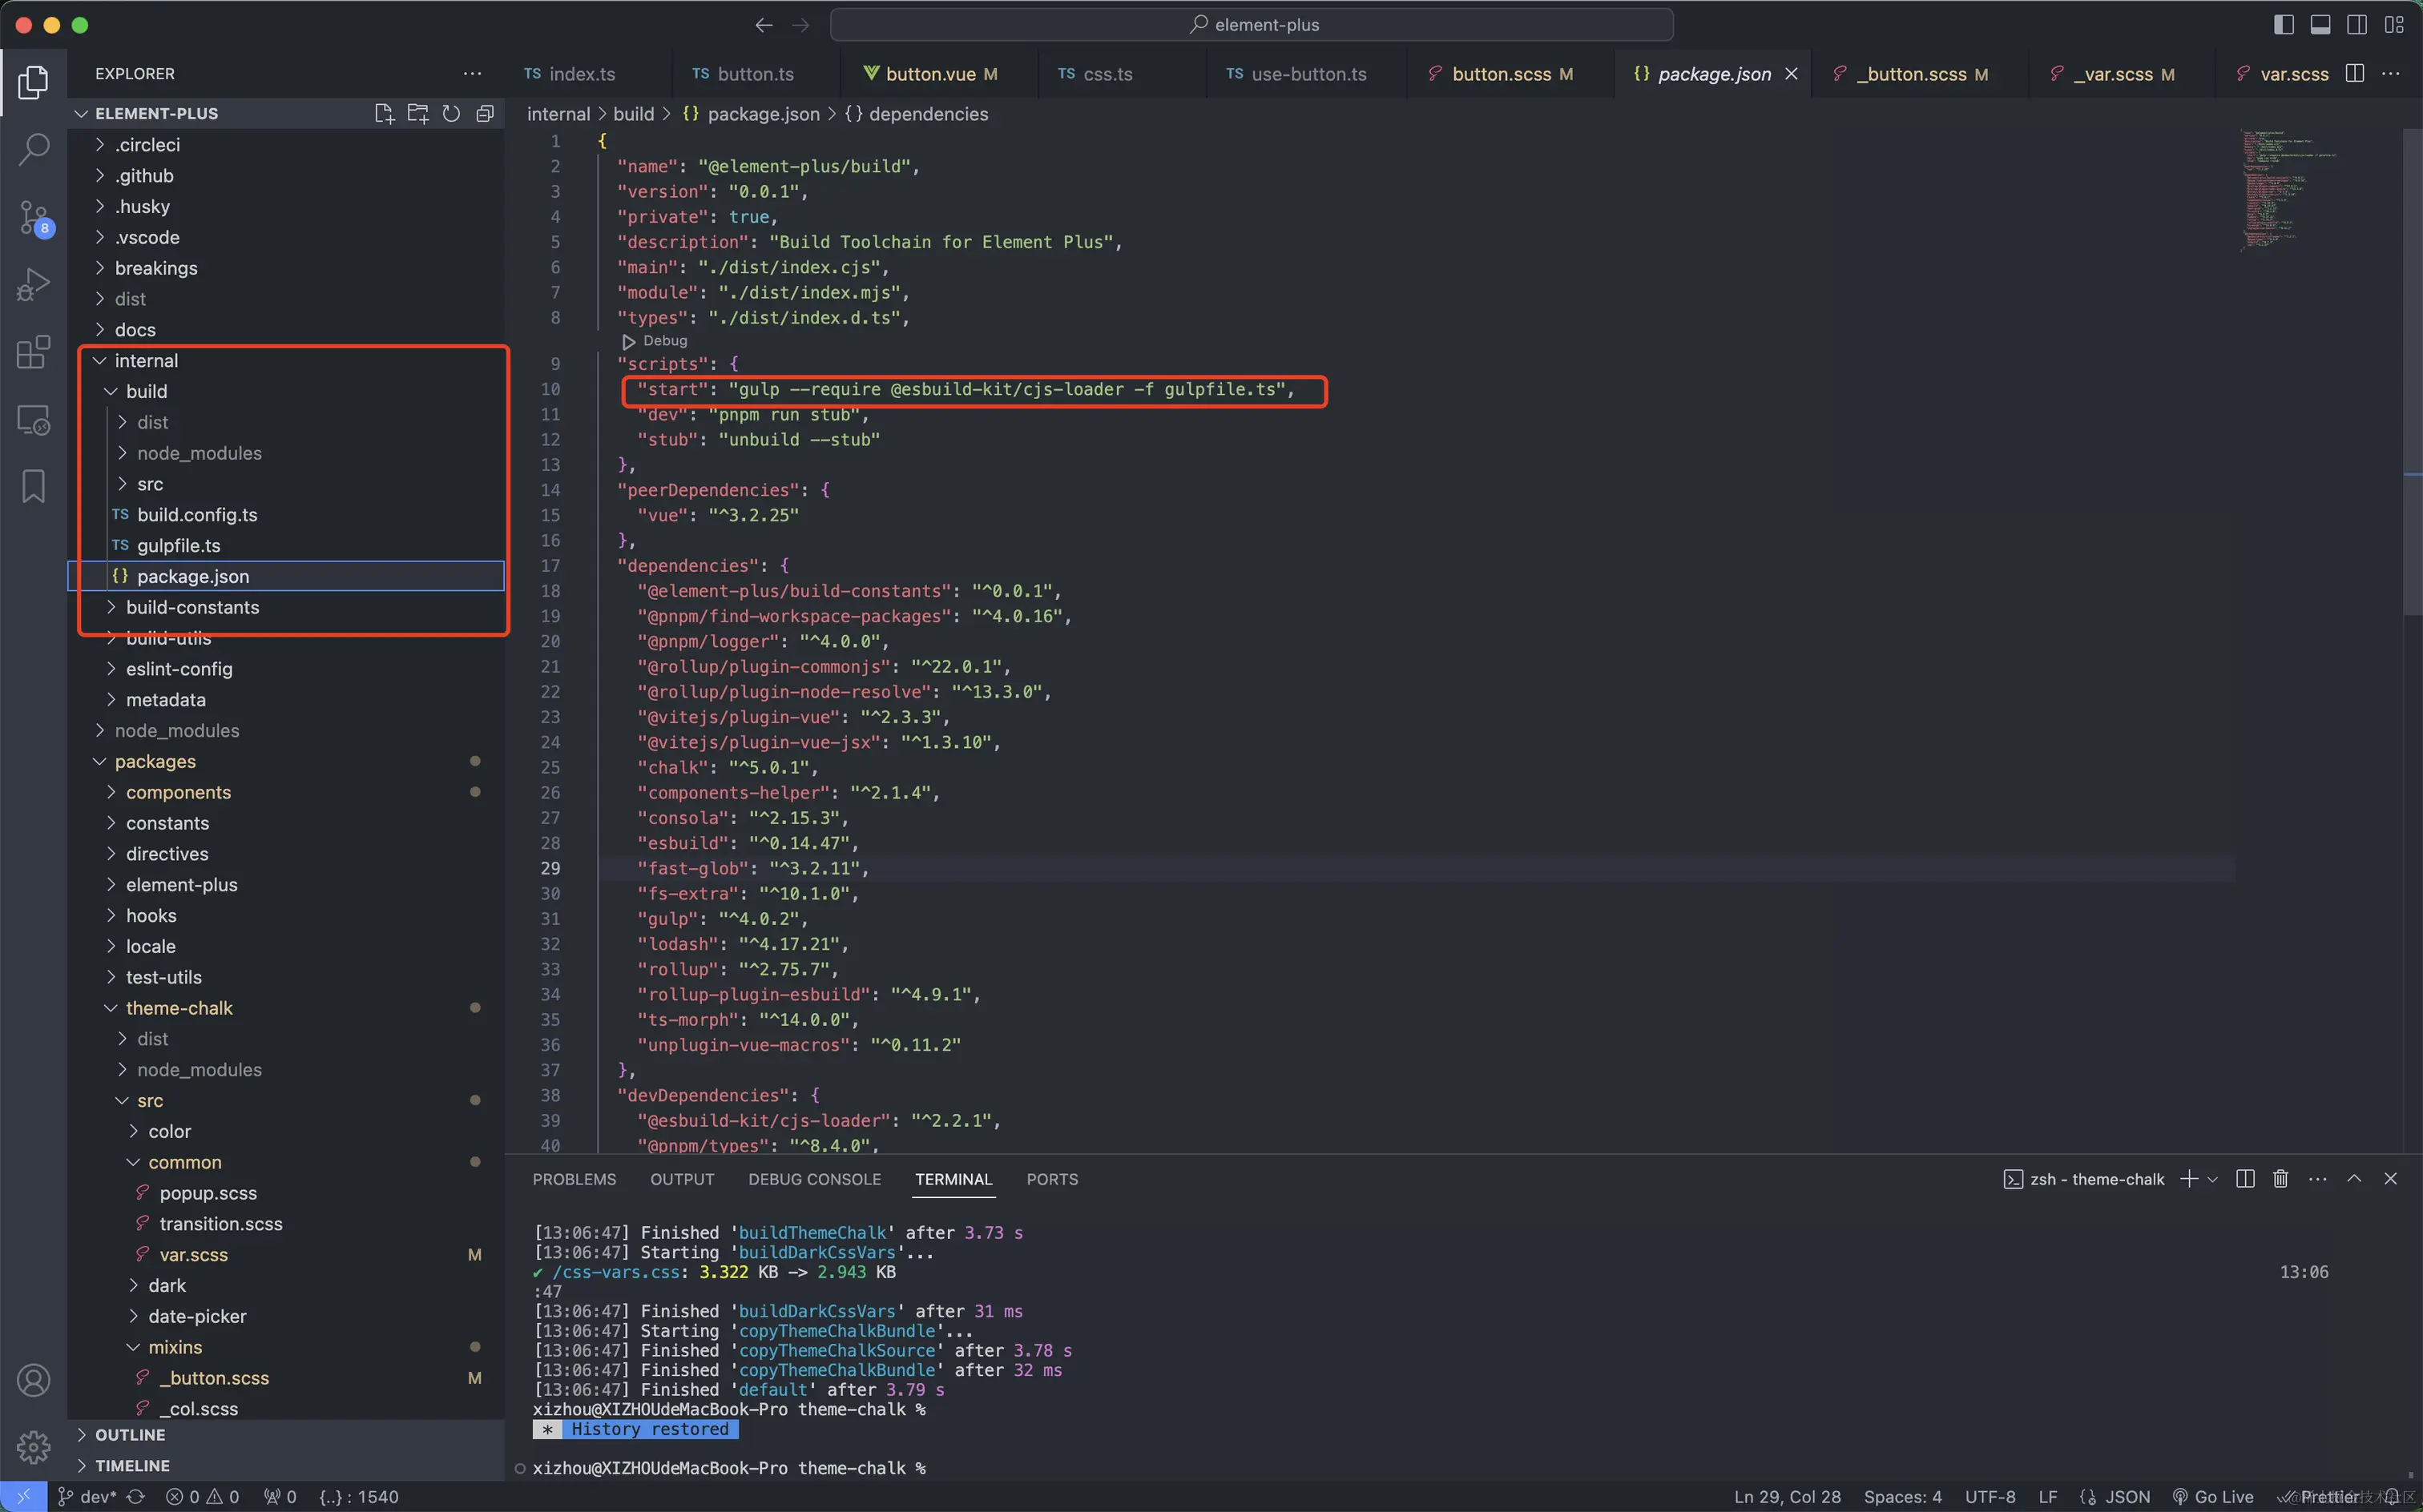The height and width of the screenshot is (1512, 2423).
Task: Toggle the secondary side bar layout
Action: (x=2357, y=25)
